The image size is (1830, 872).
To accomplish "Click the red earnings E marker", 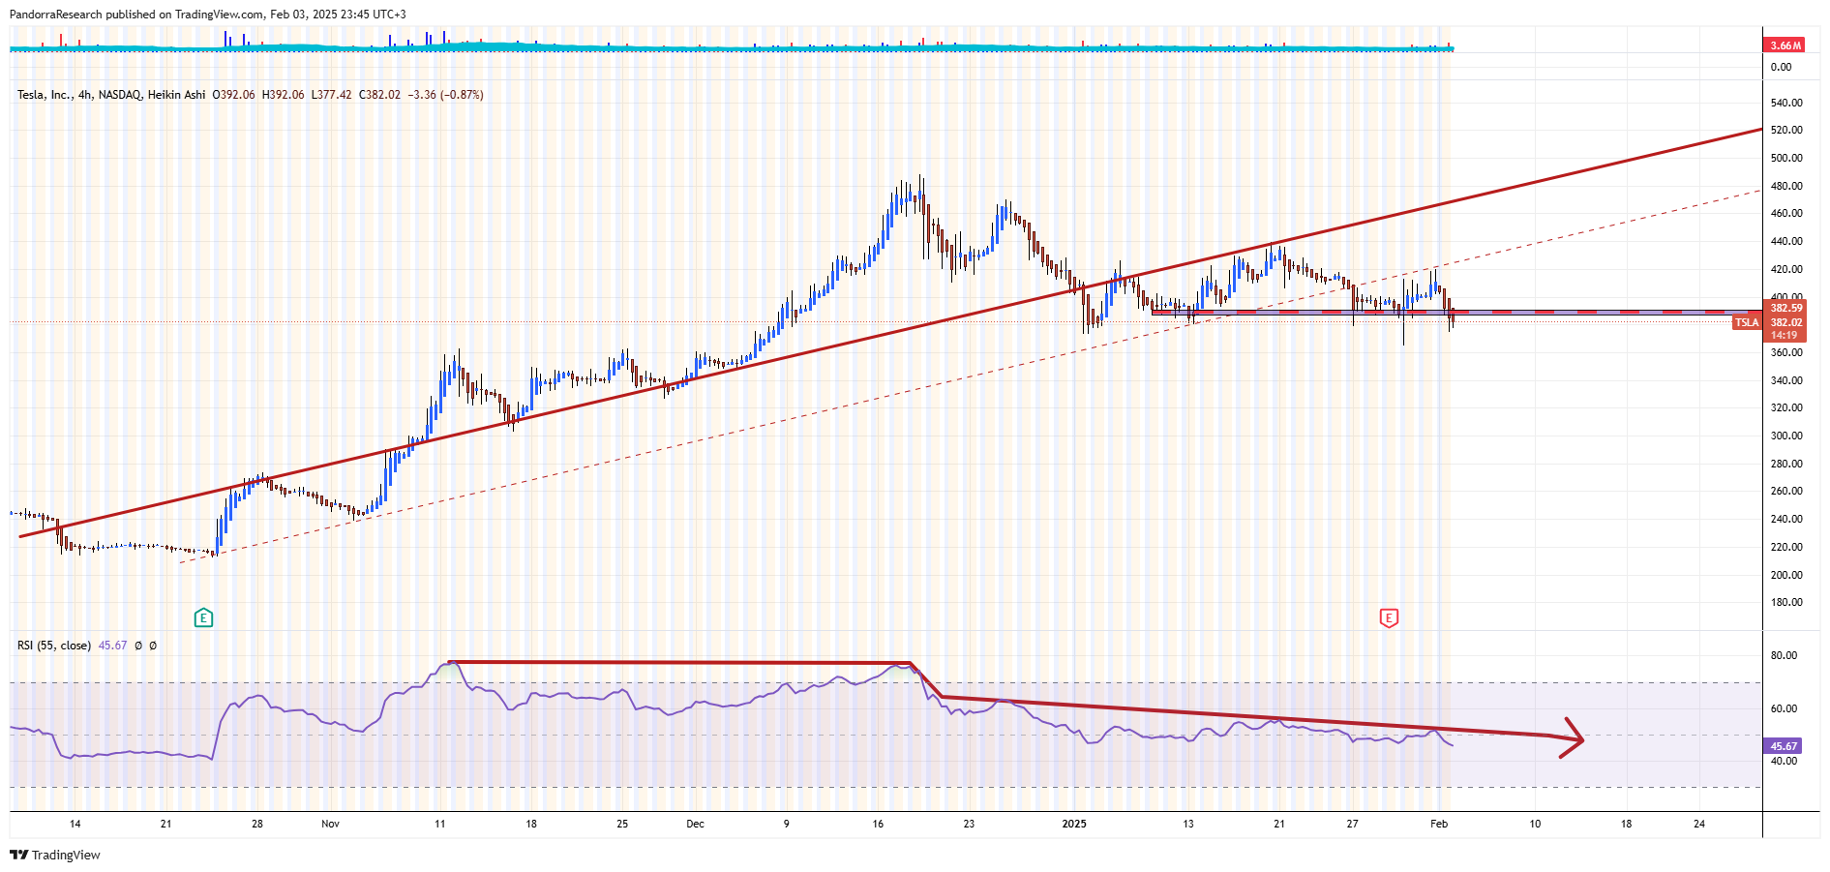I will [x=1389, y=617].
